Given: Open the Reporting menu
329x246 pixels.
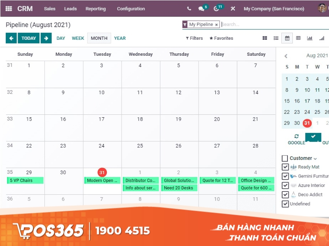Looking at the screenshot, I should pos(95,9).
